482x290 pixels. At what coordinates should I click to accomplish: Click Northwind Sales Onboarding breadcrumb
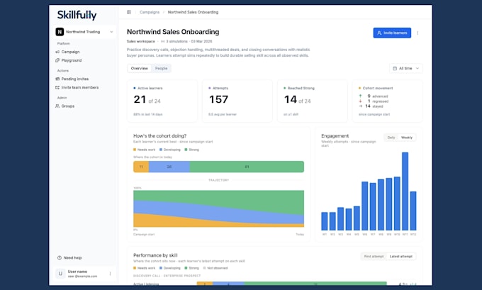click(x=193, y=12)
